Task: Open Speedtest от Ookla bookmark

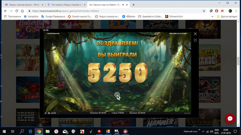Action: pyautogui.click(x=150, y=16)
